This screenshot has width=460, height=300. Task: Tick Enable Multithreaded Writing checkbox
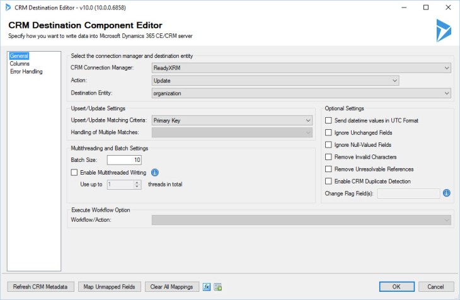coord(74,172)
